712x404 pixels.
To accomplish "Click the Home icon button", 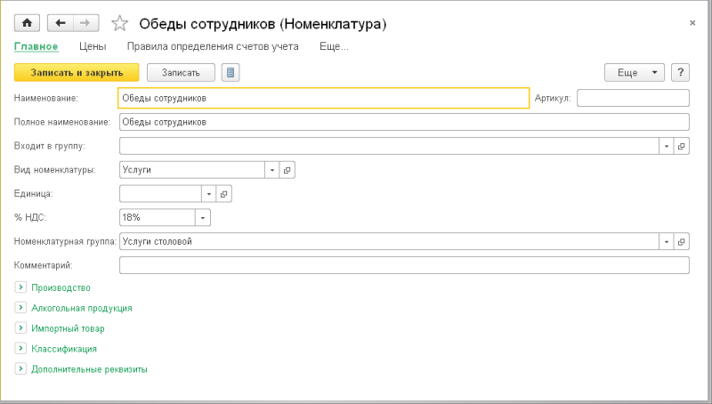I will coord(27,22).
